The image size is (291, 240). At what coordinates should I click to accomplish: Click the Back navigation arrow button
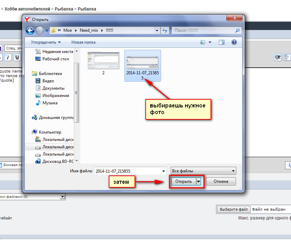pos(30,30)
